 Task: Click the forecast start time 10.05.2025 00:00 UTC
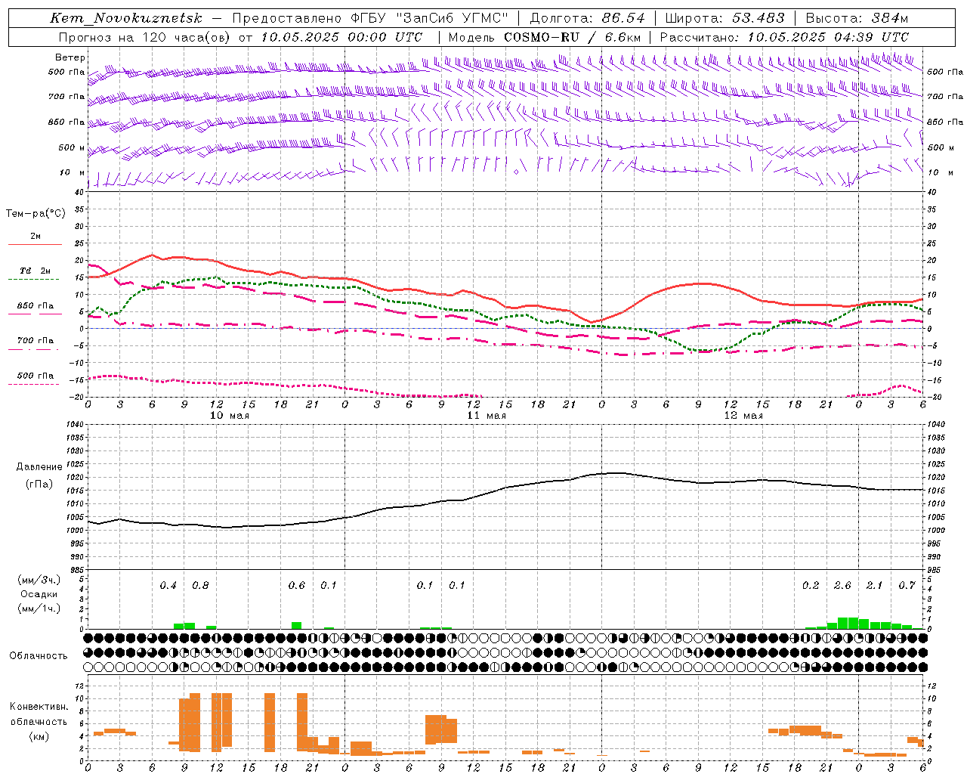(x=341, y=37)
